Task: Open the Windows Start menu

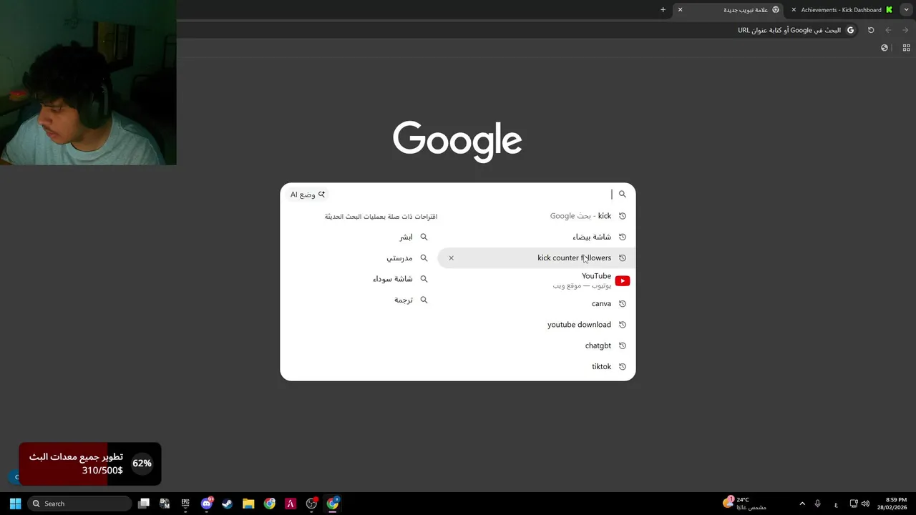Action: [15, 504]
